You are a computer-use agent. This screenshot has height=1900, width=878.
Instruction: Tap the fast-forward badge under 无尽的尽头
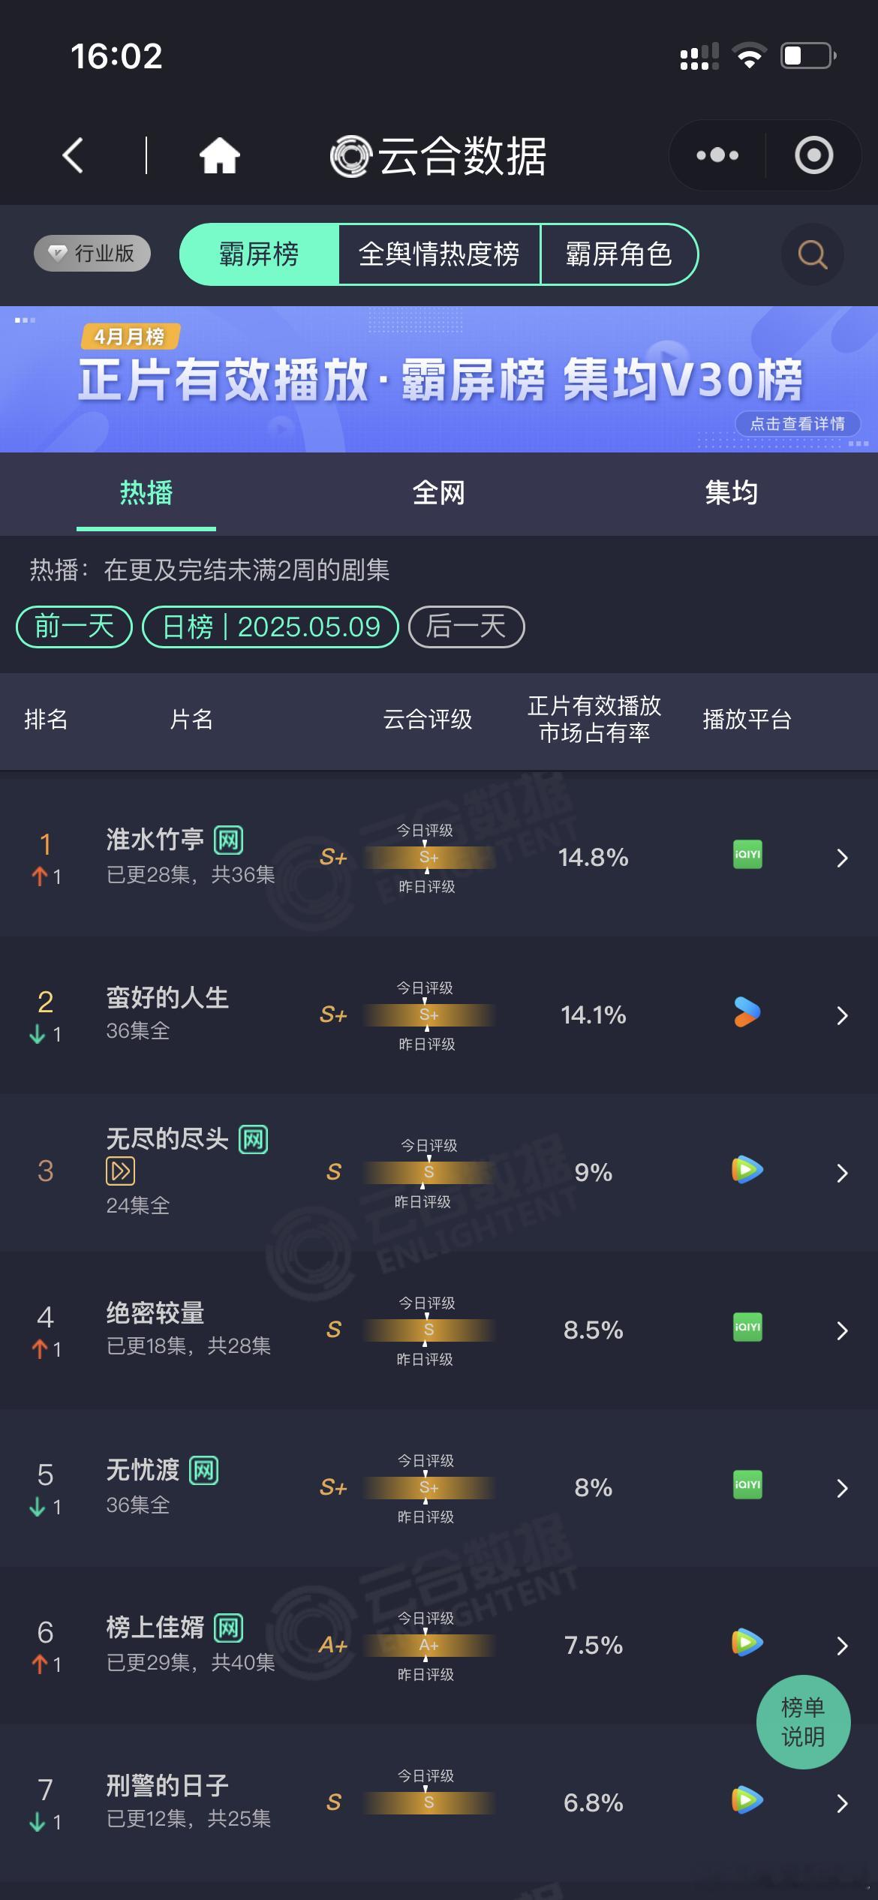click(121, 1171)
